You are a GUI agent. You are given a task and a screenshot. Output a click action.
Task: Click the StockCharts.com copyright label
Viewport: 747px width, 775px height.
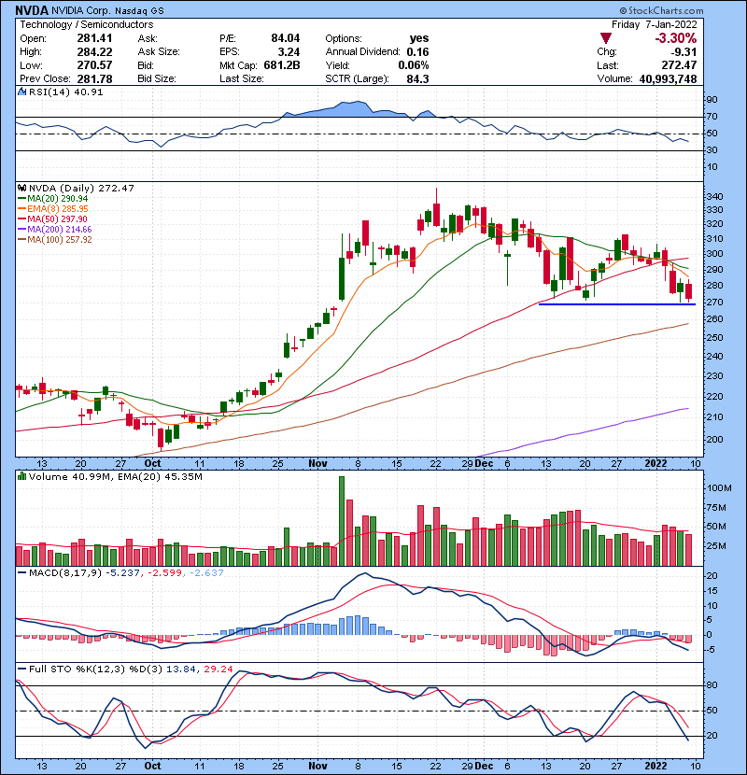tap(661, 10)
